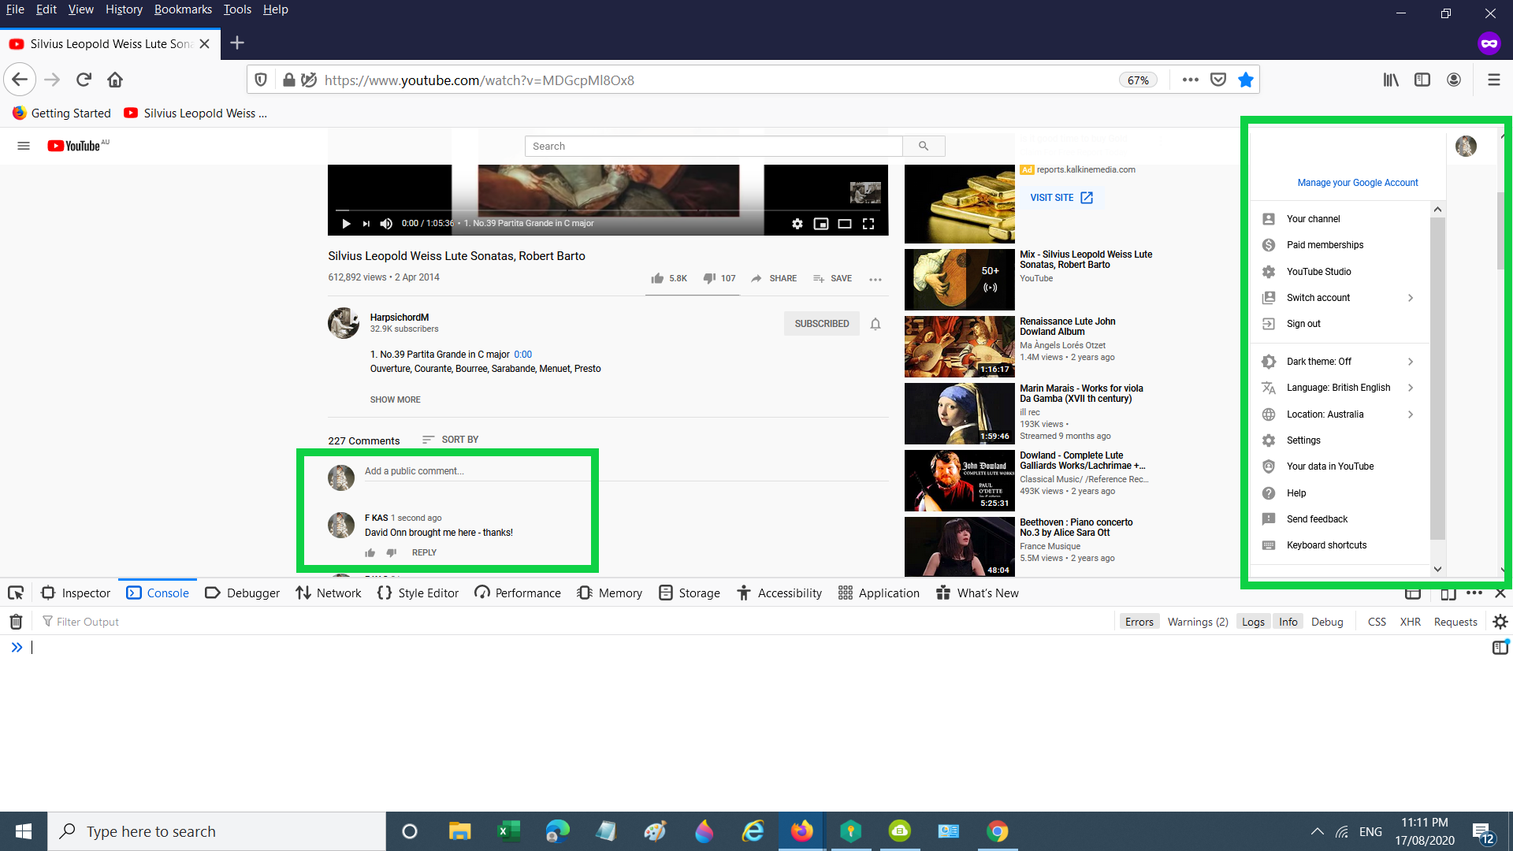Click the bookmark star in address bar
Viewport: 1513px width, 851px height.
[x=1245, y=80]
